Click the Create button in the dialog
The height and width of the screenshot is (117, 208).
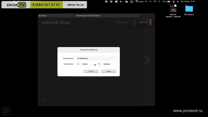(108, 71)
